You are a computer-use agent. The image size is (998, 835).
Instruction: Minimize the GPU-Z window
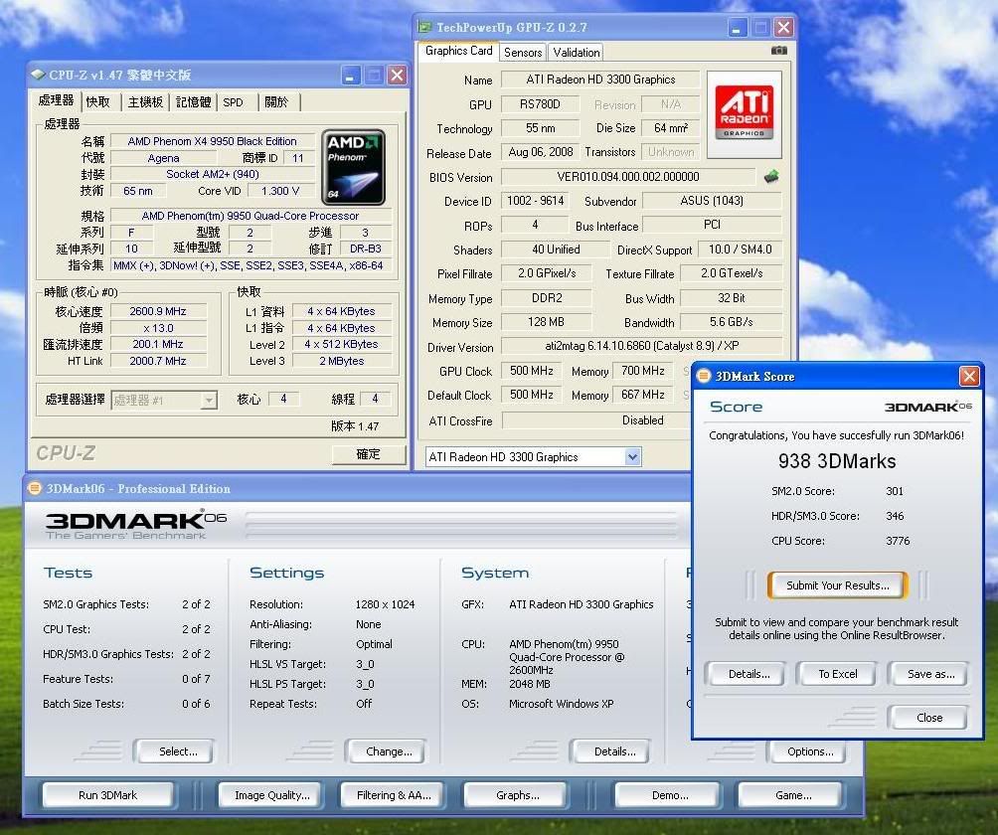(x=737, y=28)
